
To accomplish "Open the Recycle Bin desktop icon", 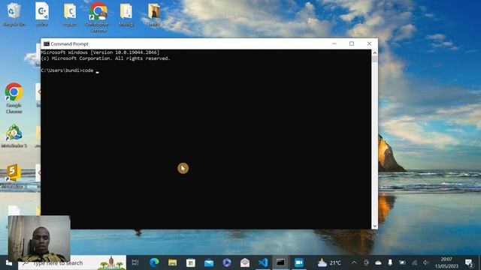I will pos(14,14).
